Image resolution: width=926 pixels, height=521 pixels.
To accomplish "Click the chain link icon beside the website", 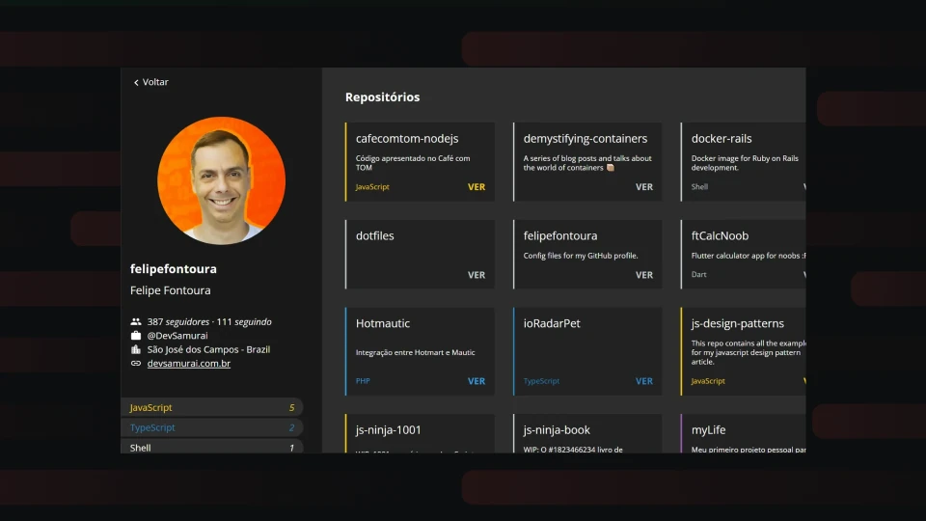I will point(136,364).
